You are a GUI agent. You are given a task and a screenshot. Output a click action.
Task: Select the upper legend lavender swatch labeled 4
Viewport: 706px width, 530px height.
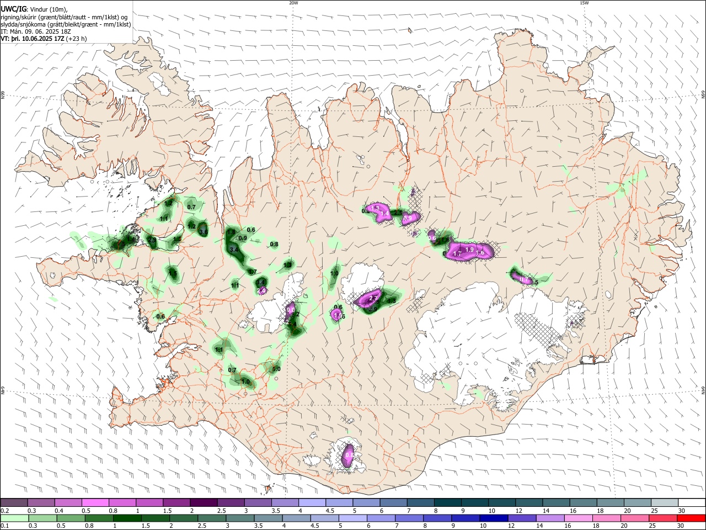pyautogui.click(x=313, y=502)
